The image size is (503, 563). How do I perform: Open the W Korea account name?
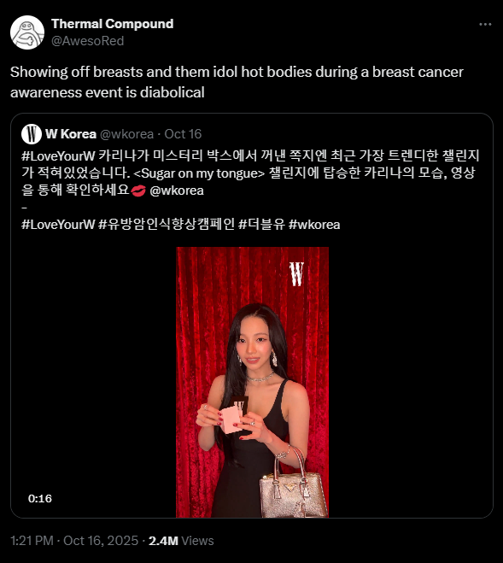click(71, 134)
